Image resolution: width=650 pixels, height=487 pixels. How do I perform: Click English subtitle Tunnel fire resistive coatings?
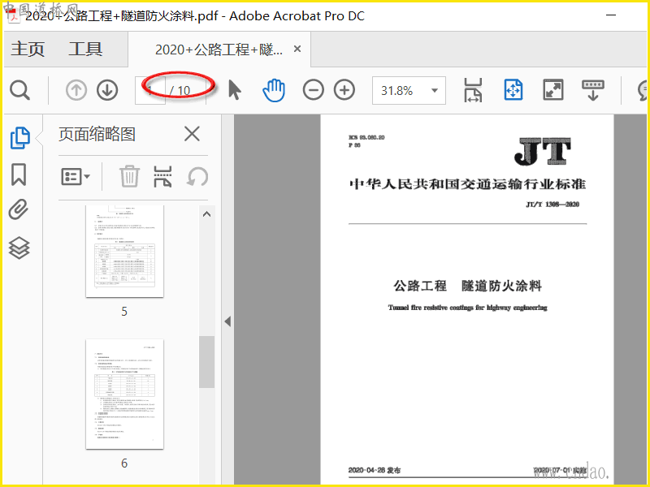point(468,308)
